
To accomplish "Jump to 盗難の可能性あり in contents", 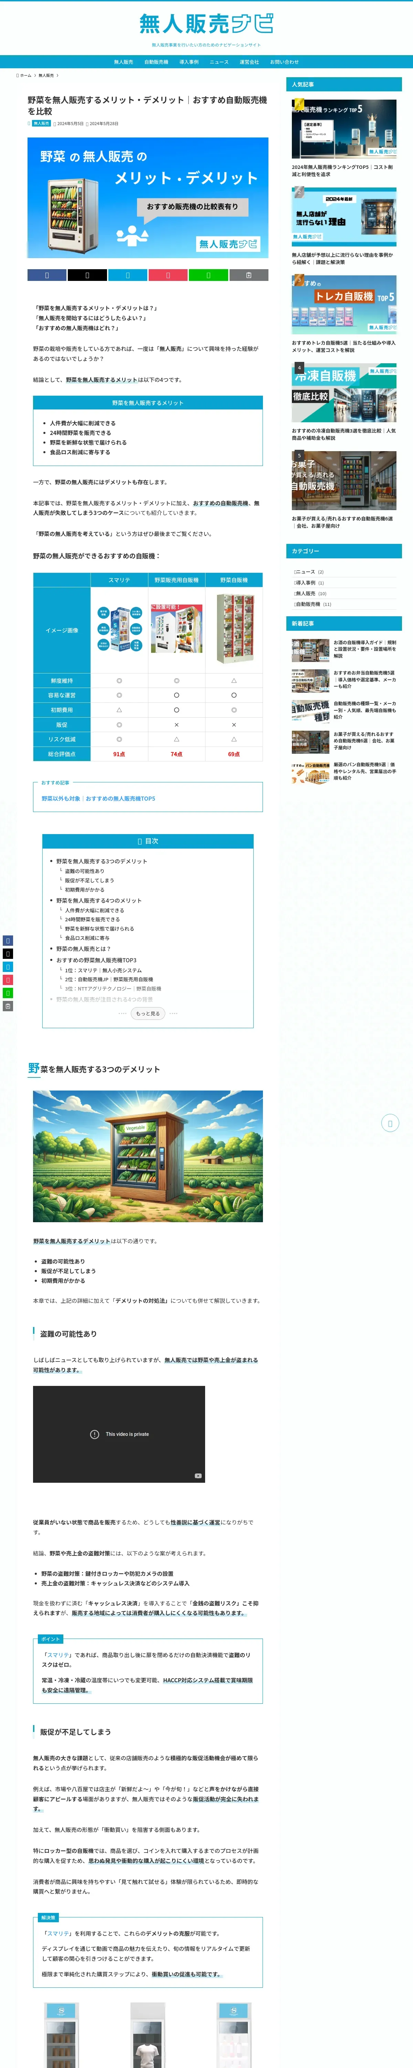I will point(84,871).
